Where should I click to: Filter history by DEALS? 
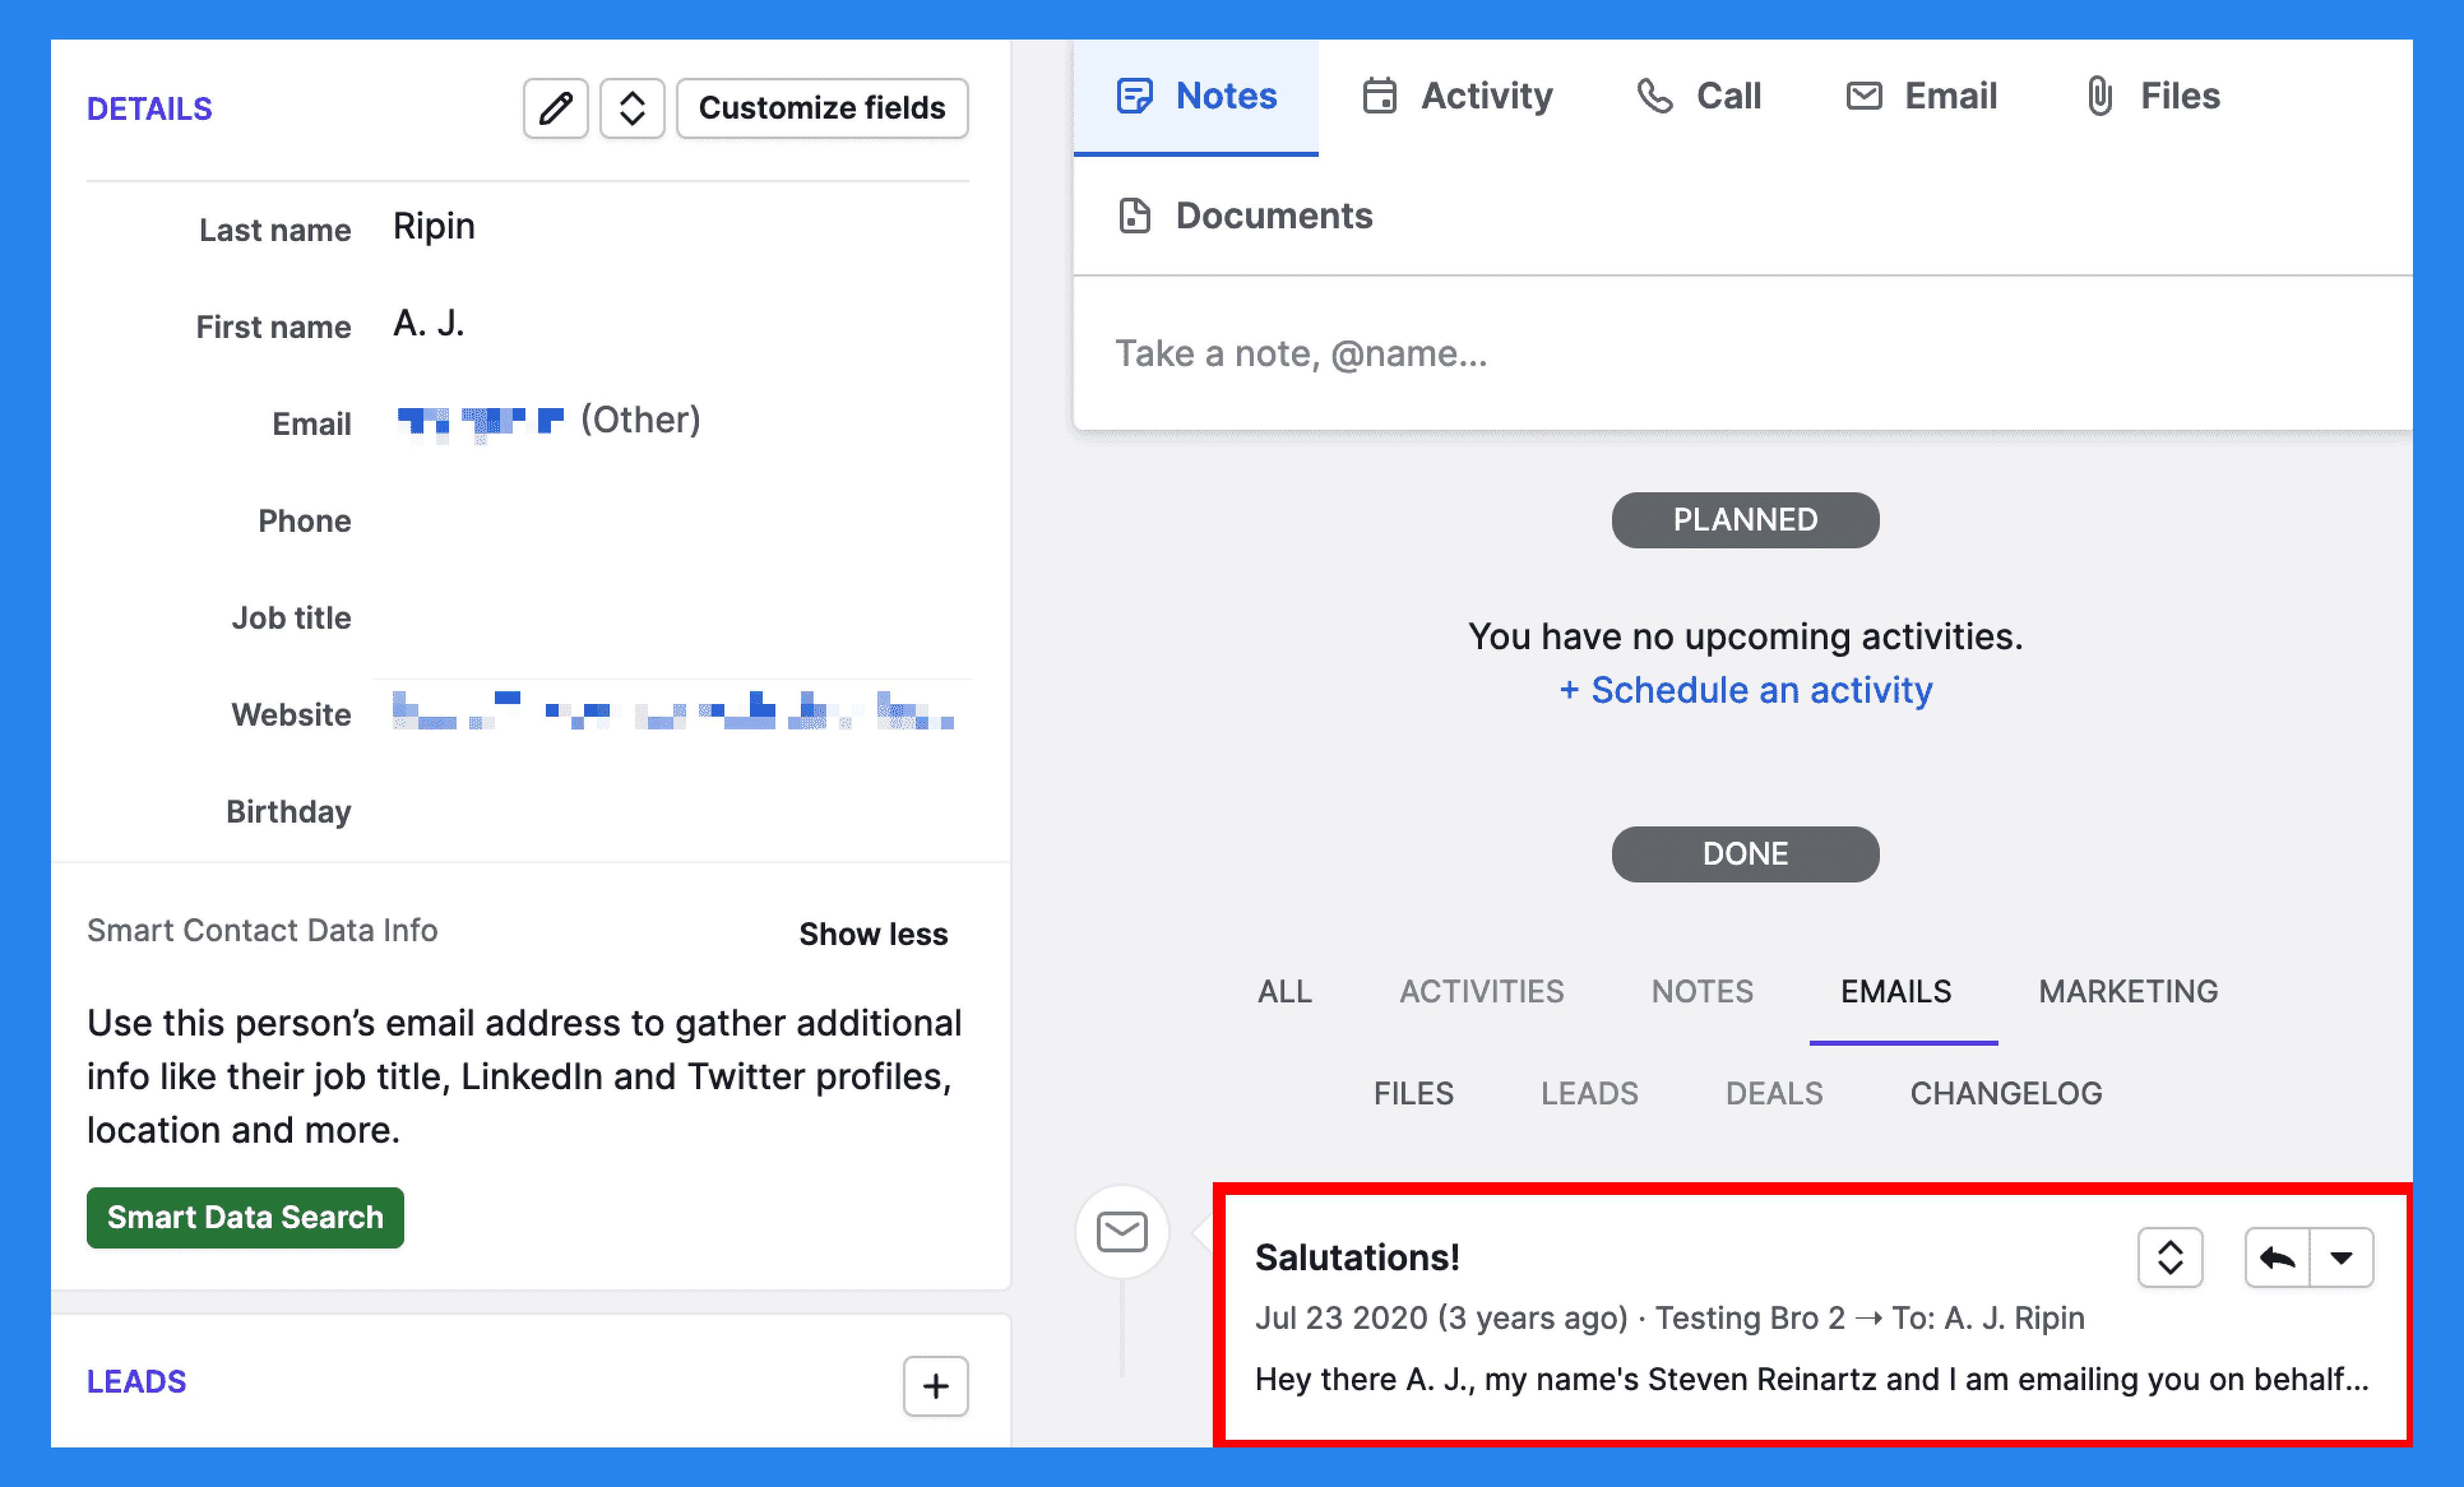(1774, 1094)
